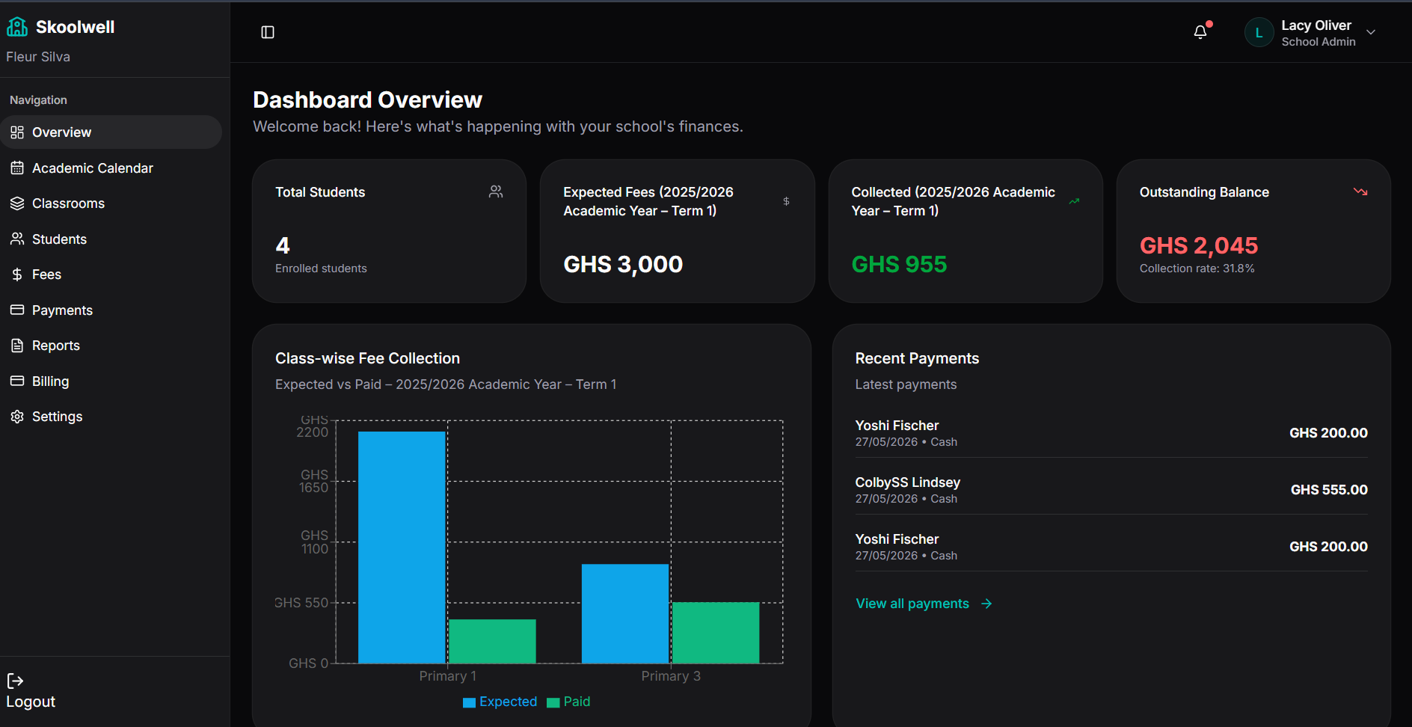This screenshot has width=1412, height=727.
Task: Click the Primary 1 Expected blue bar
Action: pos(402,547)
